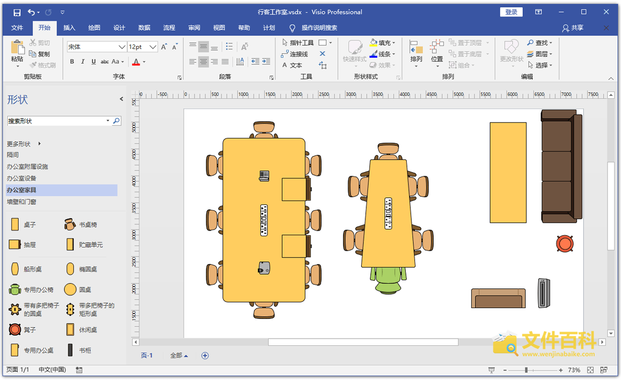Select the 办公室设备 stencil

22,178
